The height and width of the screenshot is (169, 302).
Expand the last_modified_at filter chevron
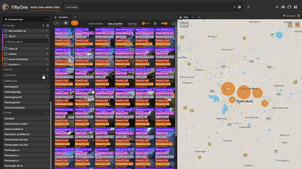coord(47,31)
